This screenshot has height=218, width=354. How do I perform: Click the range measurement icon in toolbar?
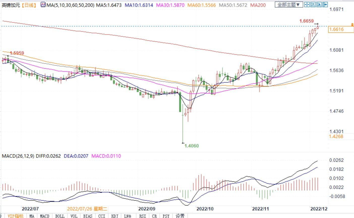pos(313,5)
